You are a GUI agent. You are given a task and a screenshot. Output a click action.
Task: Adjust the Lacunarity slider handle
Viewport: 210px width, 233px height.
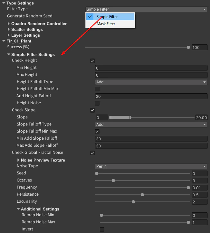tap(133, 202)
